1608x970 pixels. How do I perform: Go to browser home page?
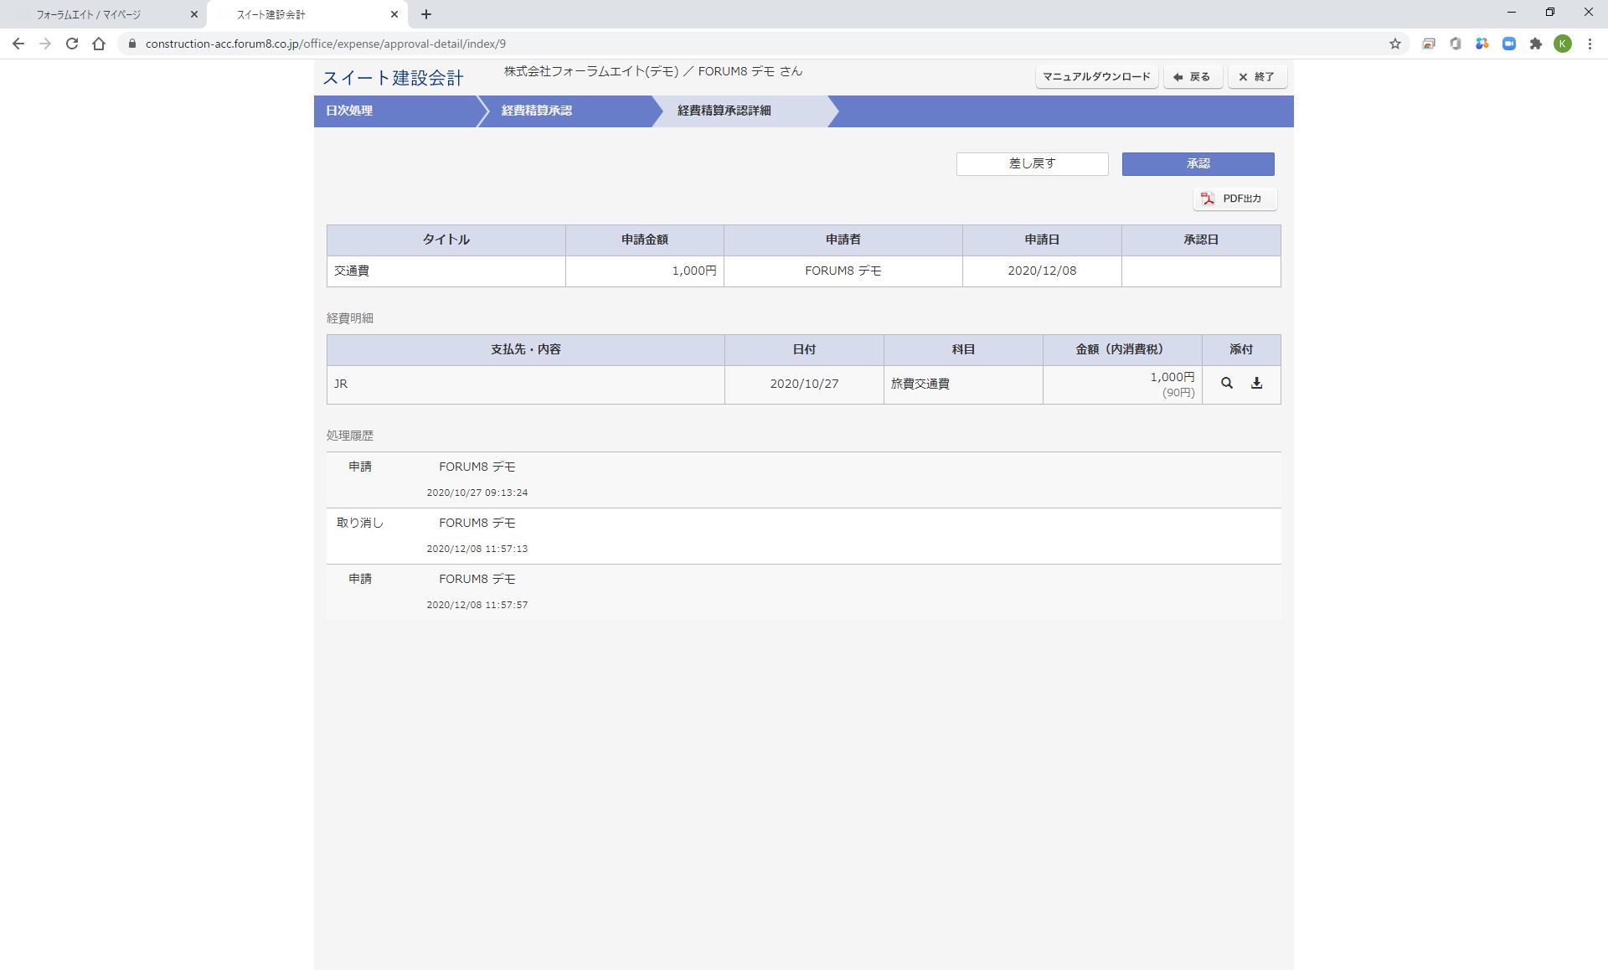tap(99, 44)
